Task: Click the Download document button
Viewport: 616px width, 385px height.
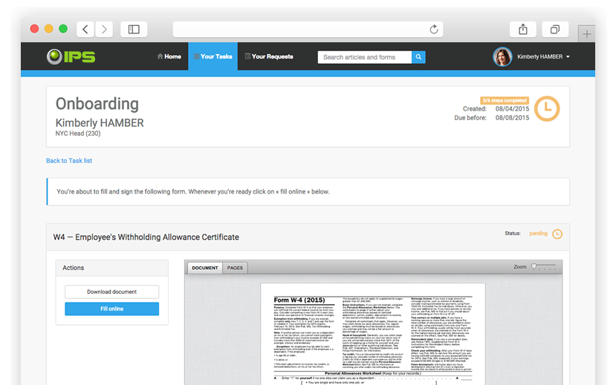Action: point(112,292)
